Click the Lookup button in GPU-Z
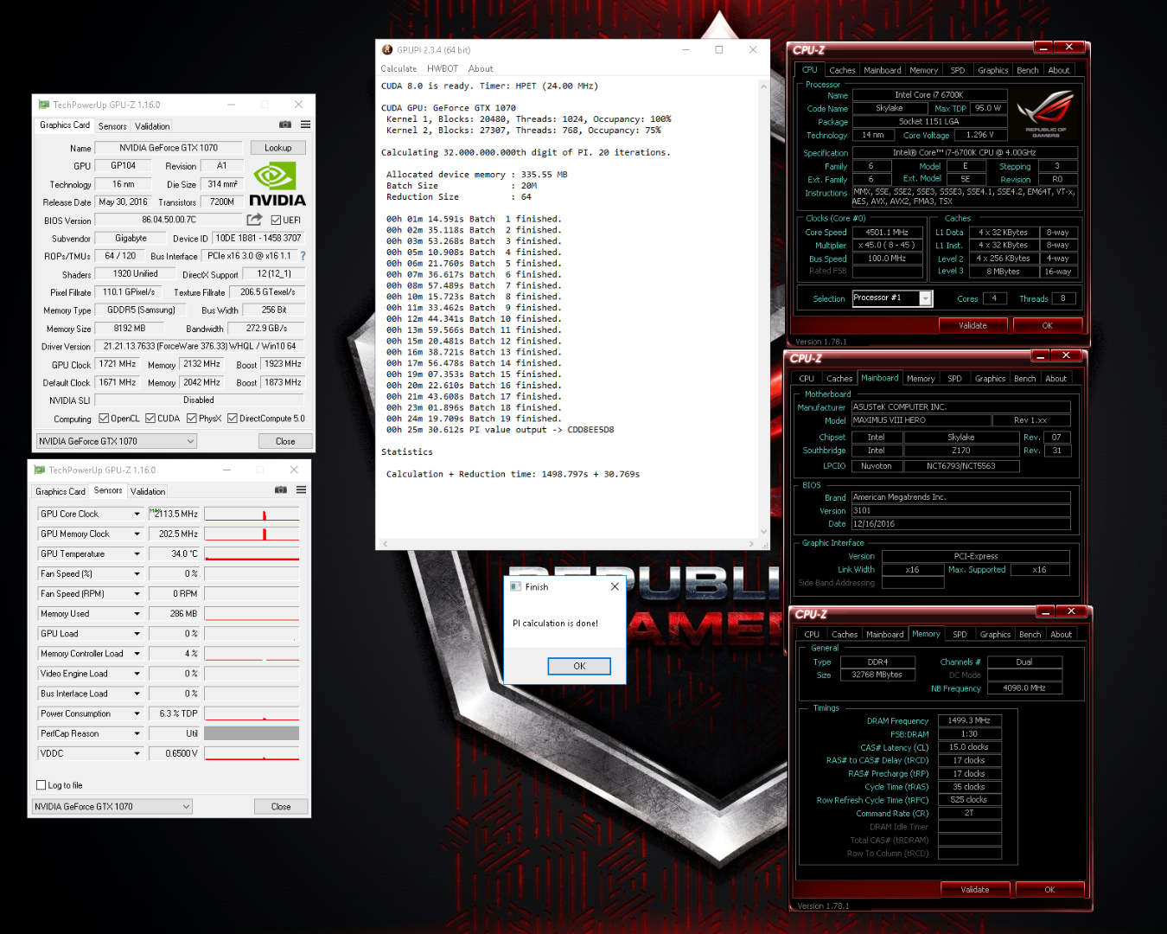This screenshot has height=934, width=1167. [278, 148]
